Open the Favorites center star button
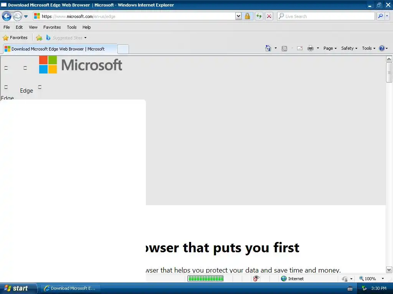 pyautogui.click(x=15, y=38)
